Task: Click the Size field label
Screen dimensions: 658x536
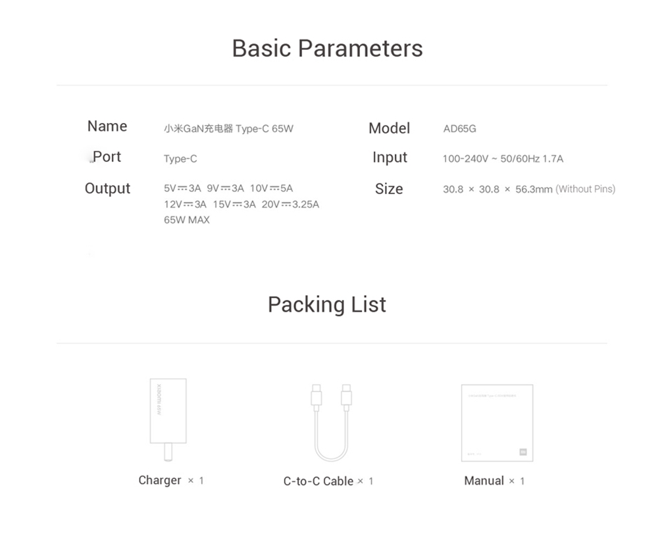Action: (389, 189)
